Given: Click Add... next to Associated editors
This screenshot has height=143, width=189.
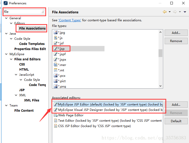Looking at the screenshot, I should pyautogui.click(x=176, y=104).
